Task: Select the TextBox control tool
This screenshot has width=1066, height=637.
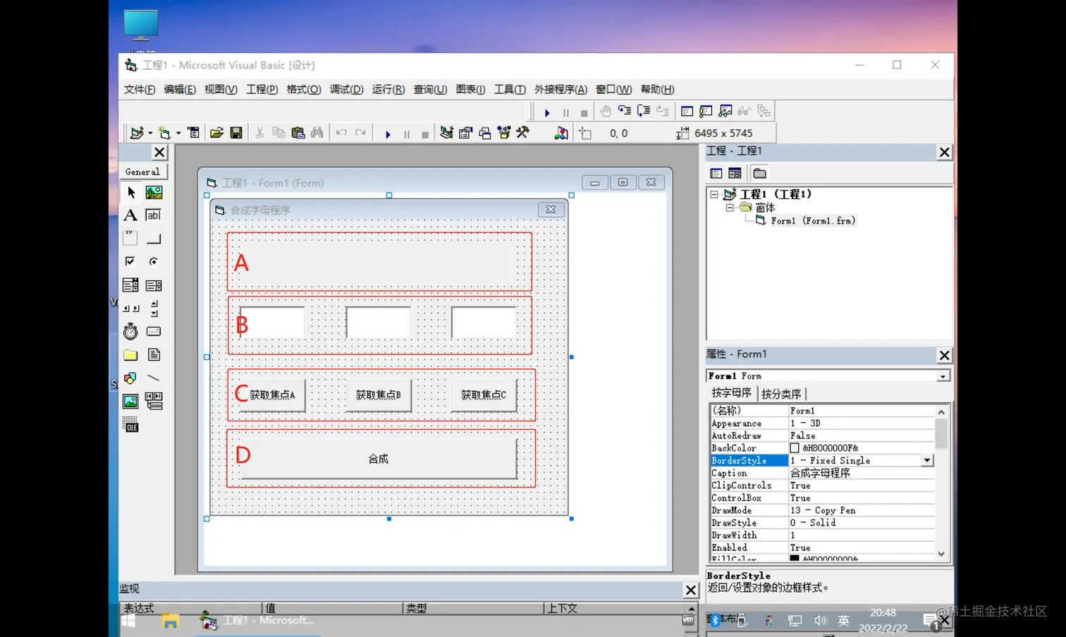Action: click(x=154, y=215)
